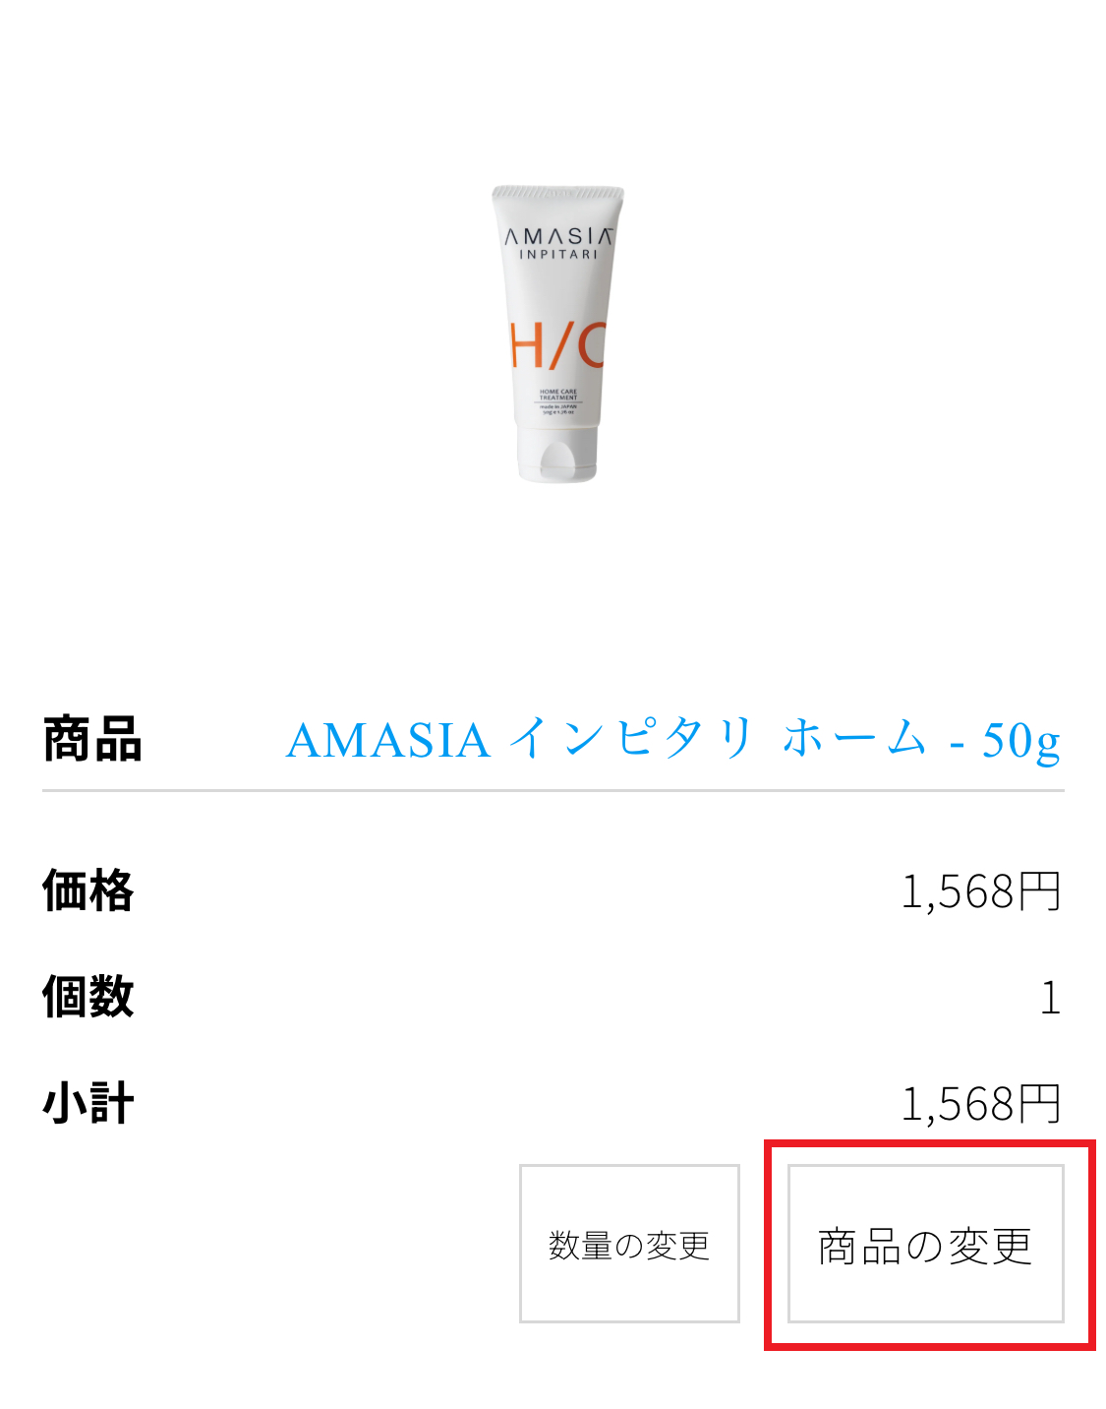Open the AMASIA インピタリ ホーム product link

tap(673, 740)
